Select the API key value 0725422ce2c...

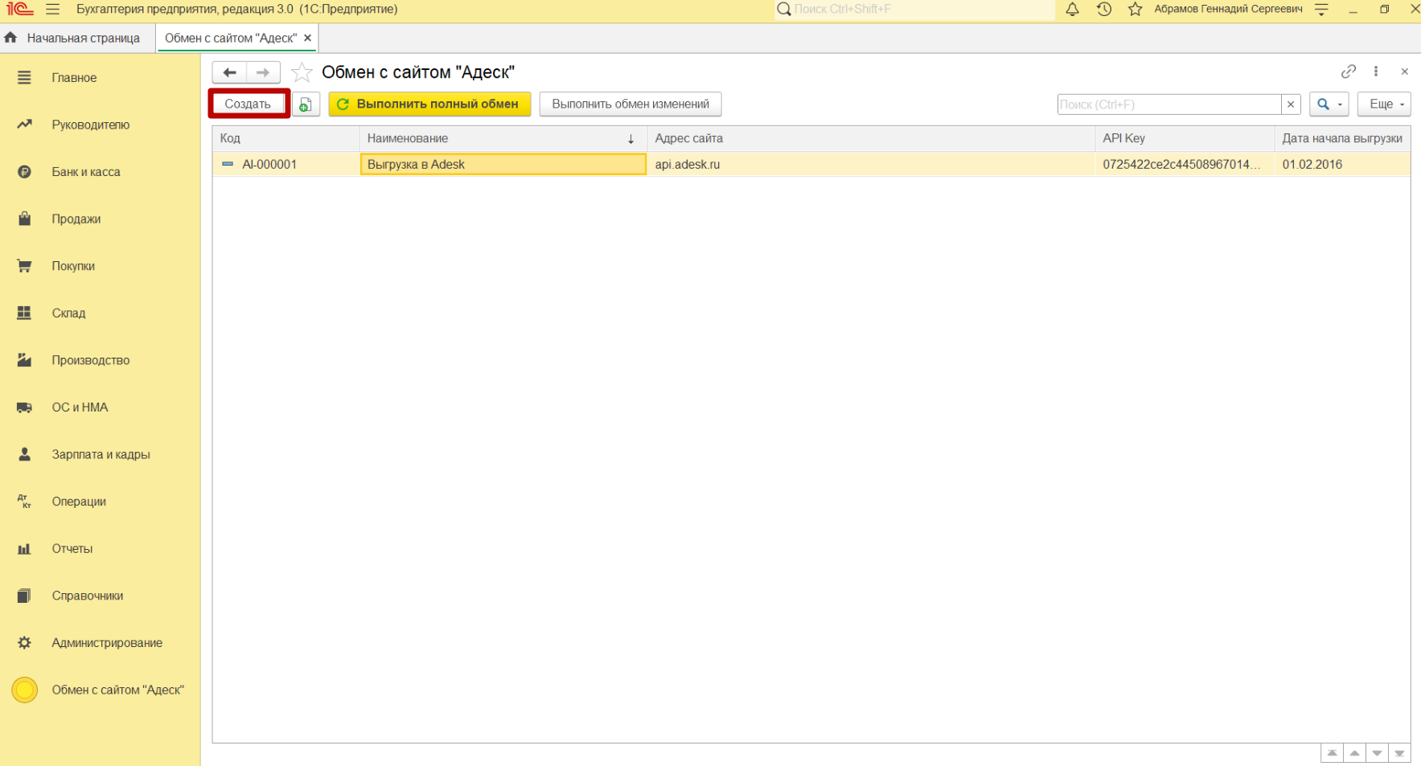(x=1185, y=164)
